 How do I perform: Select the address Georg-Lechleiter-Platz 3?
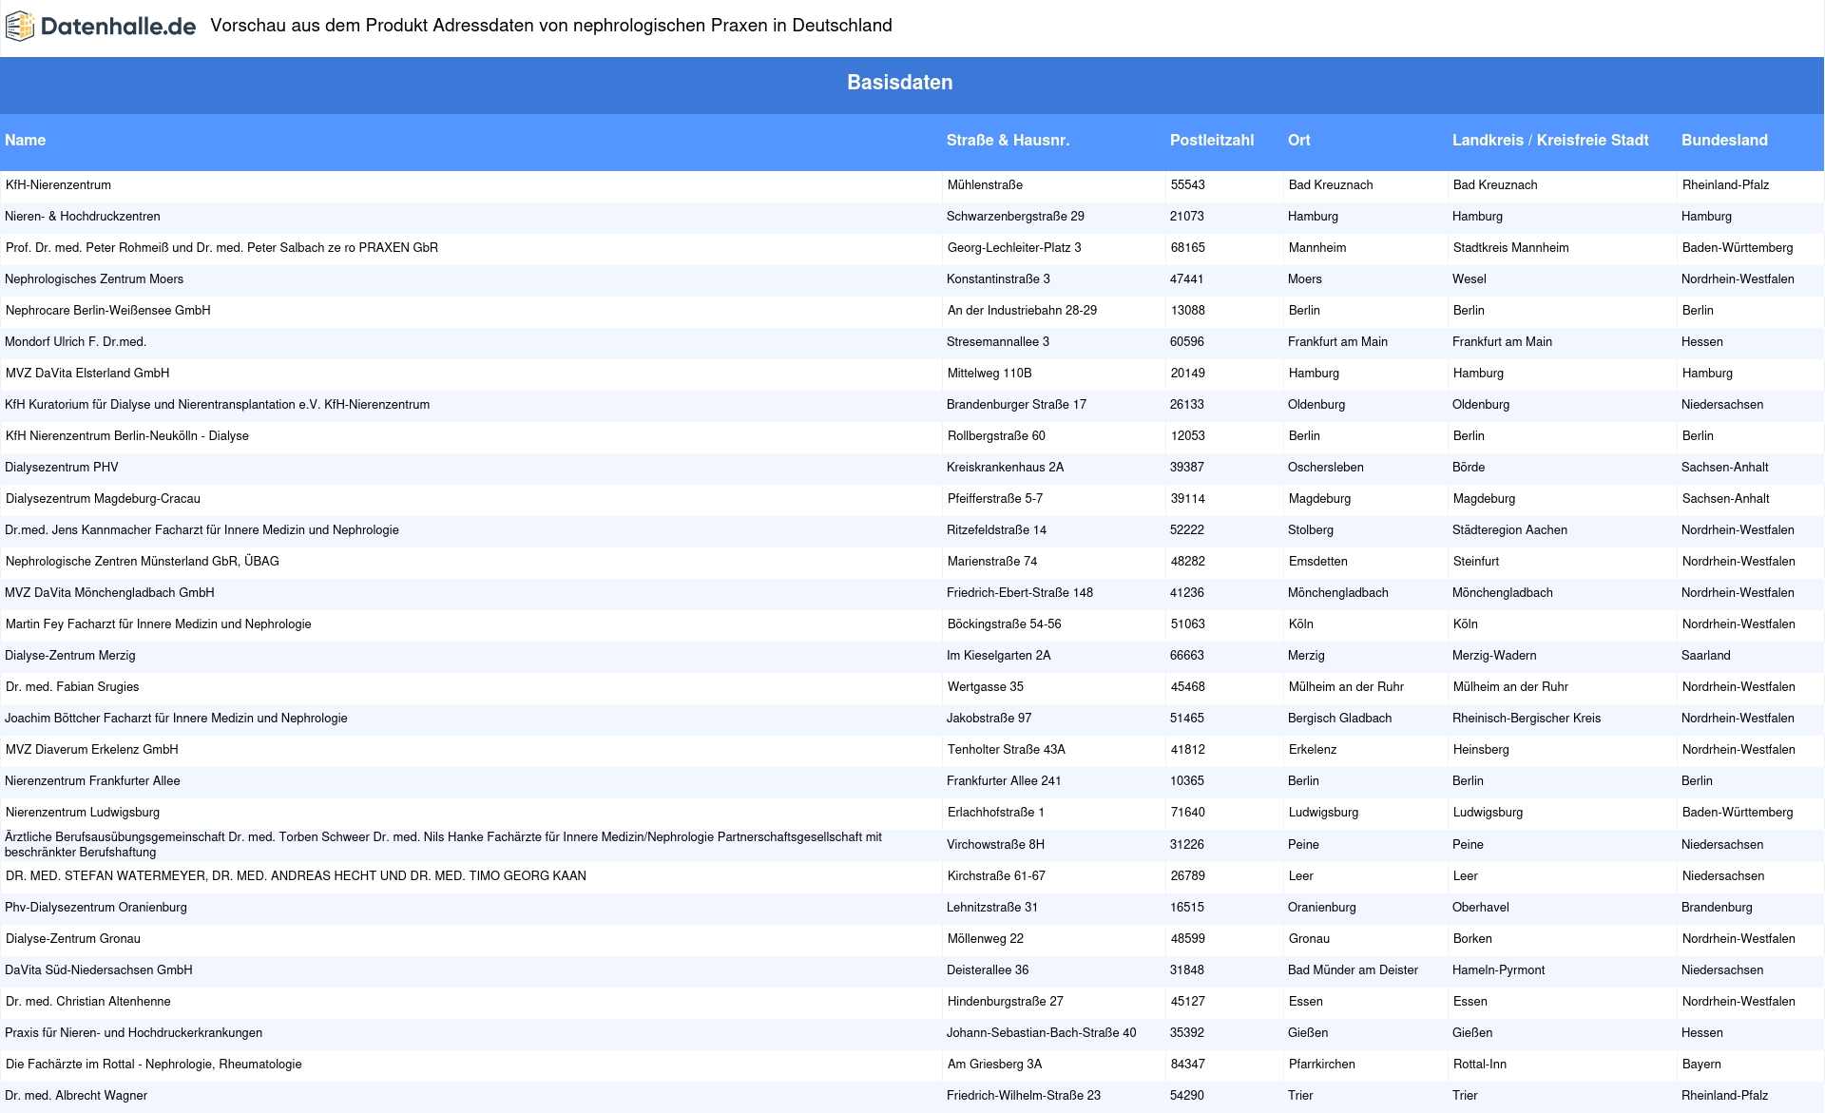pyautogui.click(x=1014, y=248)
